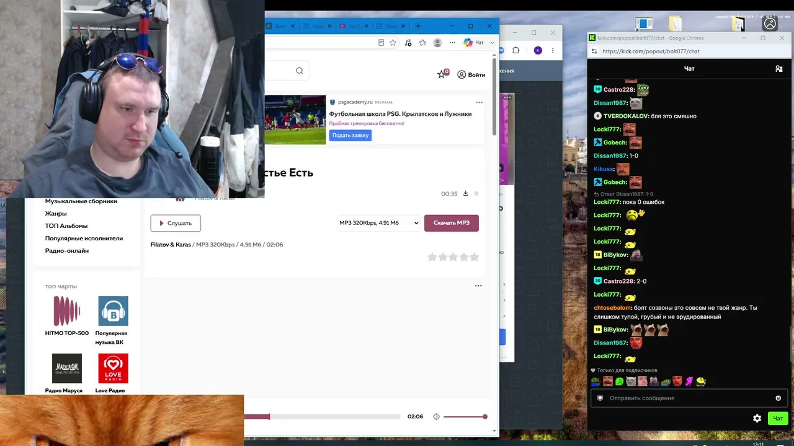Rate the track one star
The width and height of the screenshot is (794, 446).
point(432,257)
